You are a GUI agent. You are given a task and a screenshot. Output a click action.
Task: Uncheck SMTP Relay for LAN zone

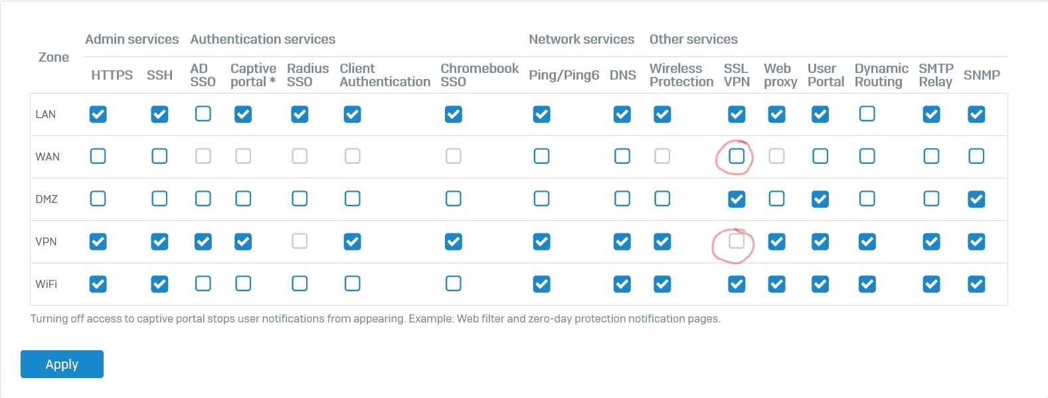[x=931, y=114]
